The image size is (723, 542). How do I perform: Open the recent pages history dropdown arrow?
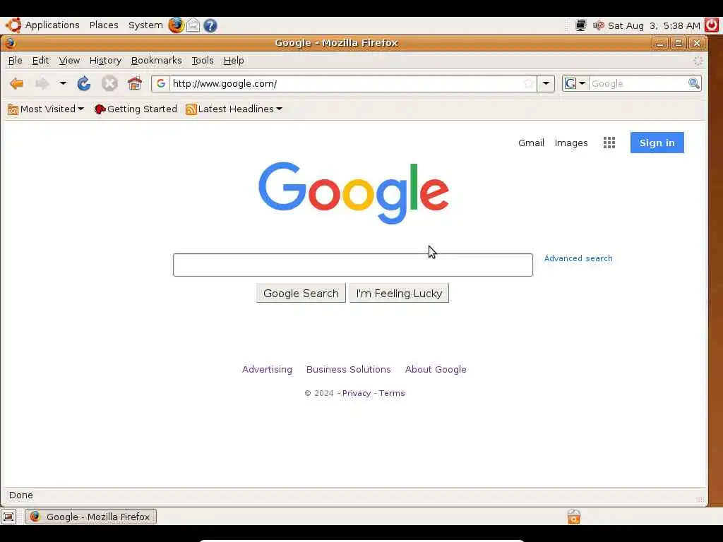coord(63,83)
